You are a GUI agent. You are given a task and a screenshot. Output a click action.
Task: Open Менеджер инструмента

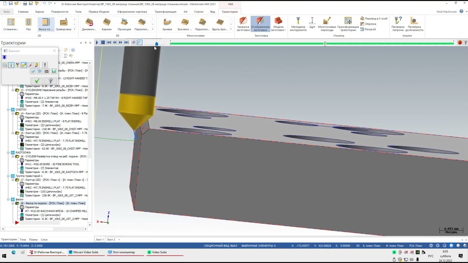(299, 24)
